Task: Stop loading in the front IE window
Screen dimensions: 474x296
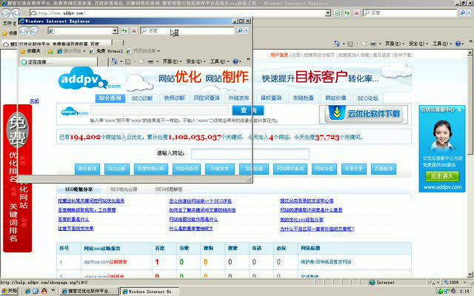Action: point(134,30)
